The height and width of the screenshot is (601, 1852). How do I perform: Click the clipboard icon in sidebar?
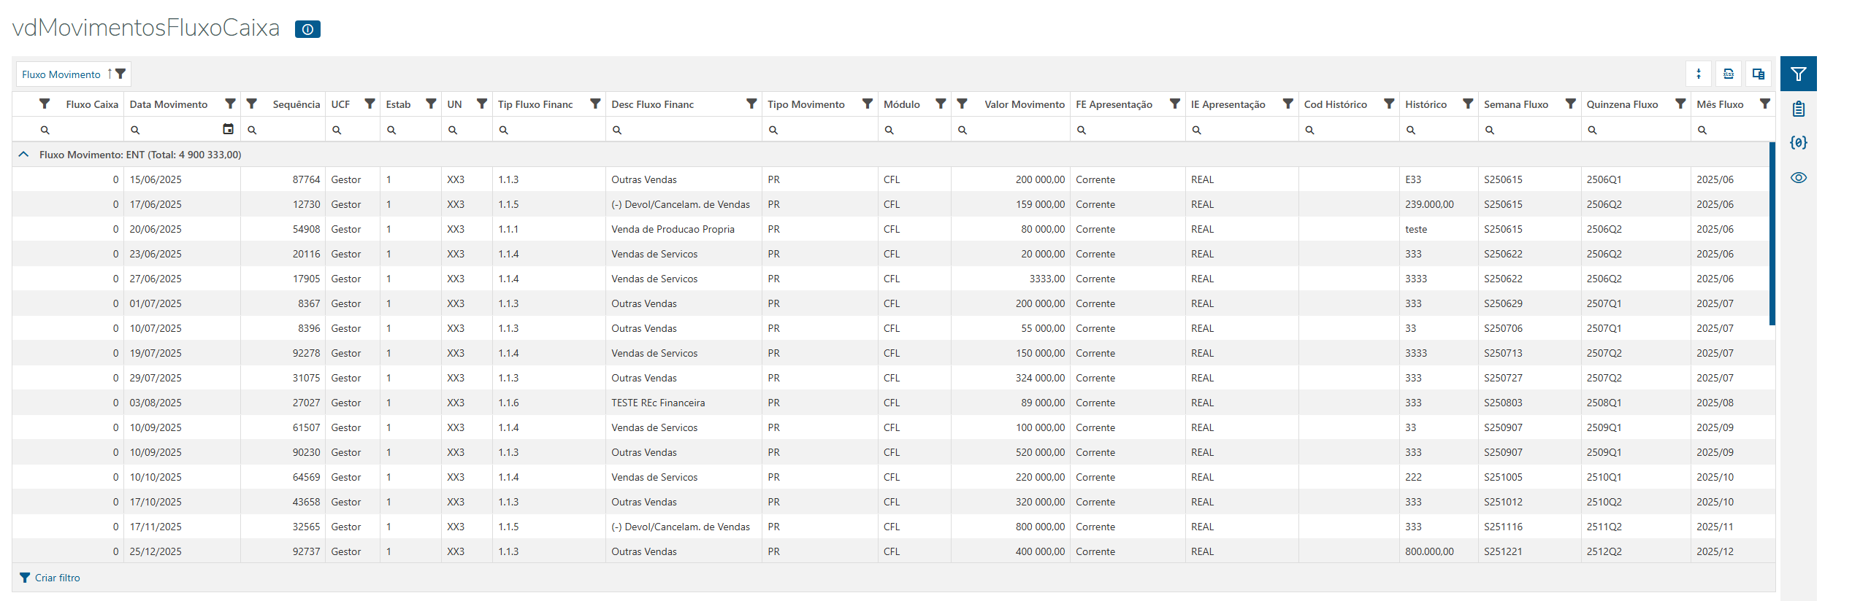click(x=1798, y=109)
